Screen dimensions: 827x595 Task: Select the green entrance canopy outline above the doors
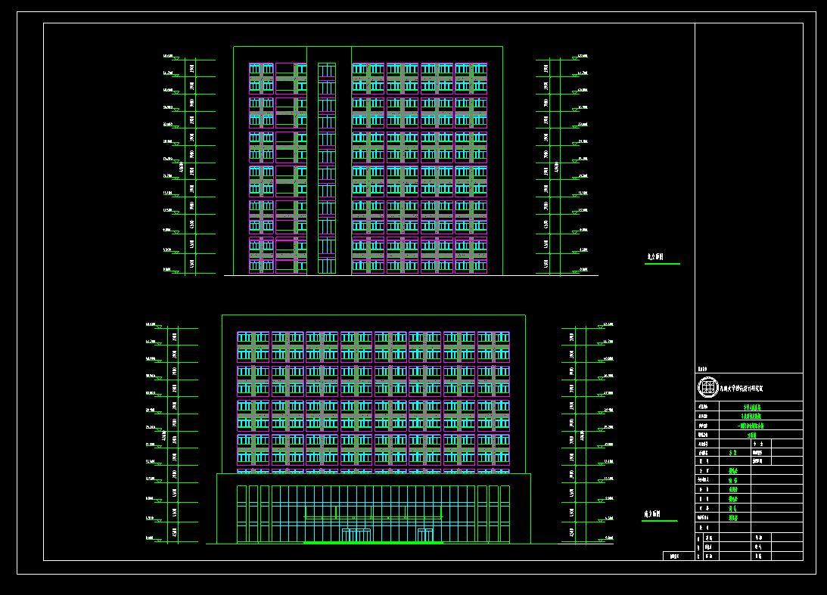[374, 514]
